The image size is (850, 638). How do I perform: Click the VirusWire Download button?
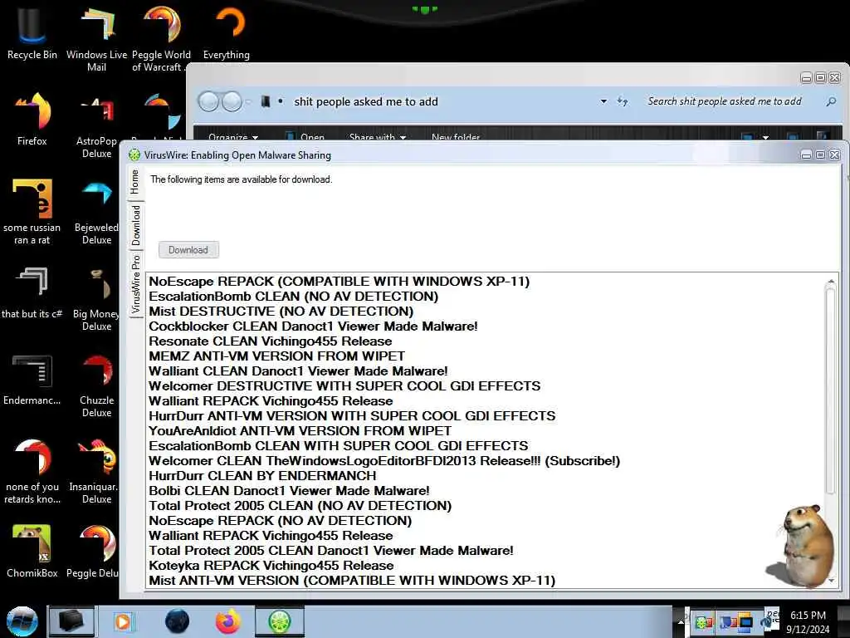click(x=188, y=249)
